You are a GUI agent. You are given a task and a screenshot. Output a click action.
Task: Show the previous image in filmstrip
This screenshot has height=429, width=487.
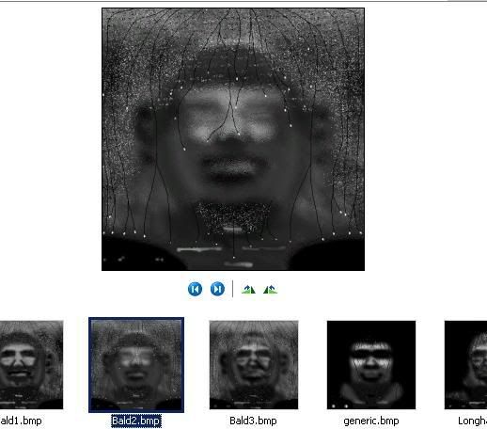(195, 289)
